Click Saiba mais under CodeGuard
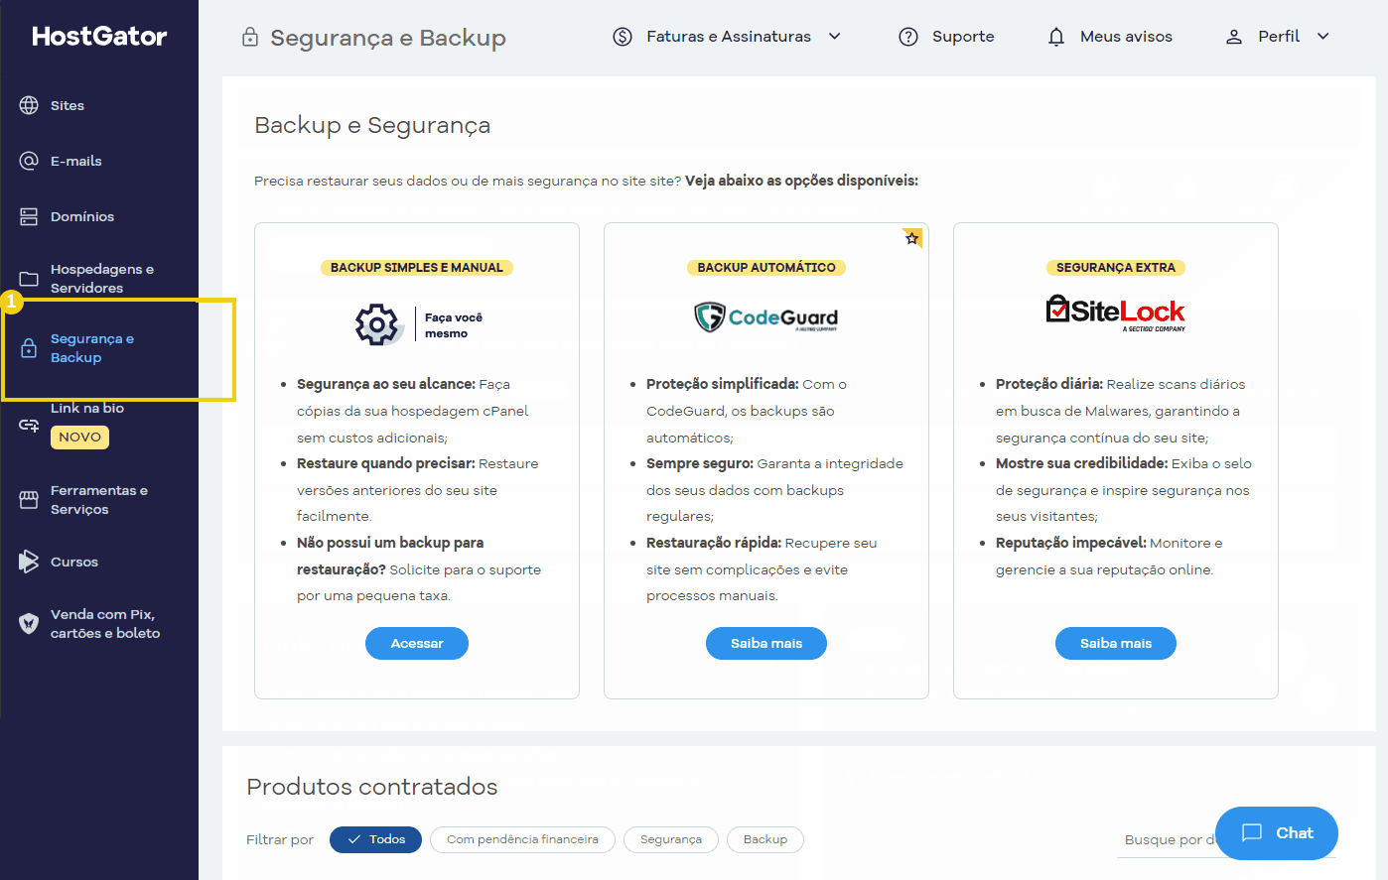Image resolution: width=1388 pixels, height=880 pixels. pos(766,643)
